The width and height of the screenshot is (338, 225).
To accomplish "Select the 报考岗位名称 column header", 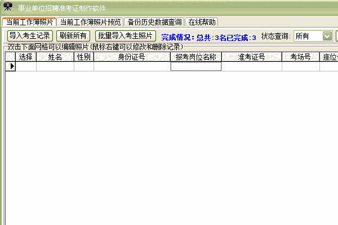I will (196, 57).
